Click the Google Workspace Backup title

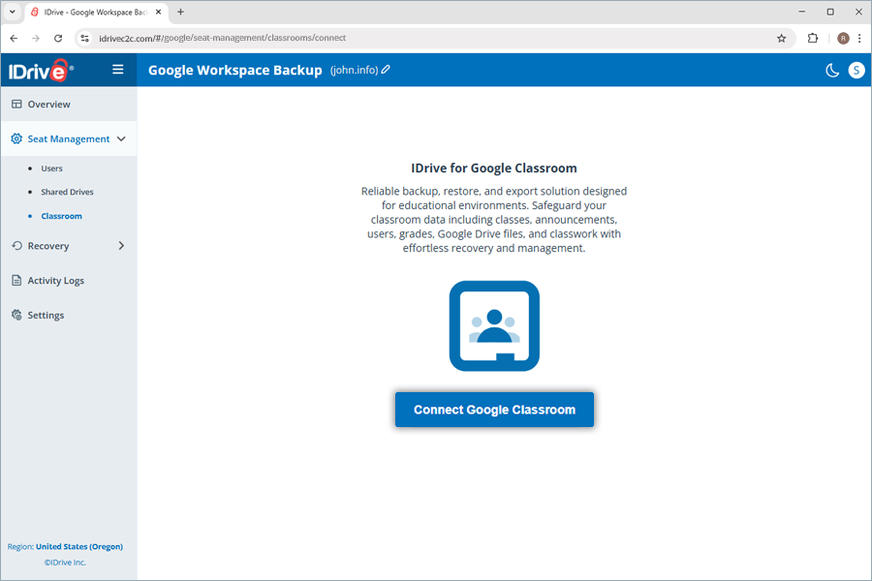tap(235, 70)
